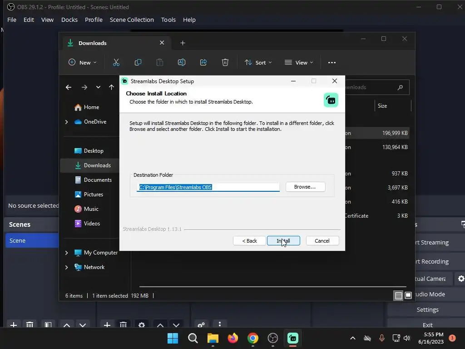Open File Explorer from taskbar
465x349 pixels.
point(213,338)
